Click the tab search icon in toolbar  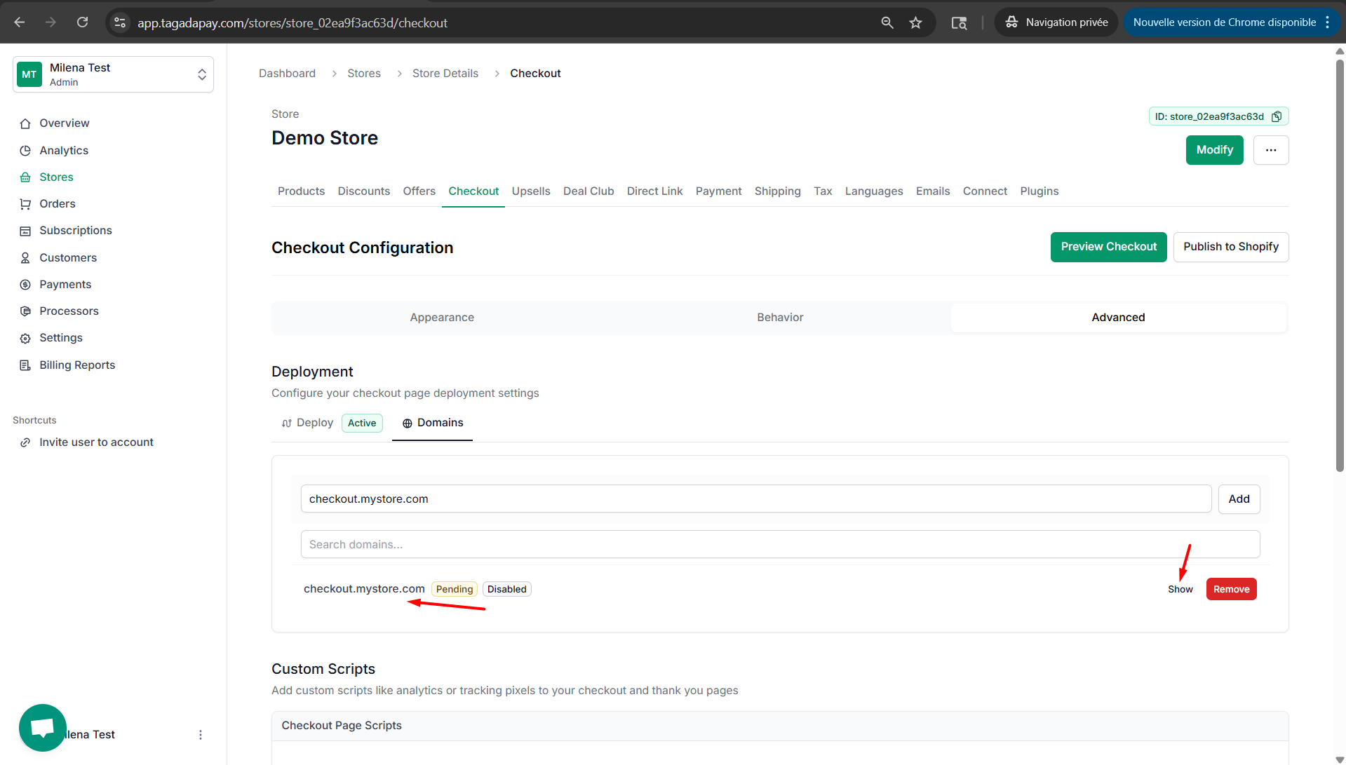tap(959, 22)
